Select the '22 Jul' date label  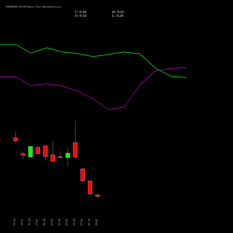[59, 222]
